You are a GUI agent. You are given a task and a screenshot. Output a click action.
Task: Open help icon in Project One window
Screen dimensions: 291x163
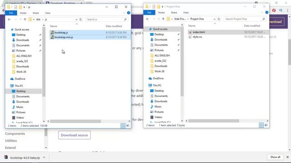267,12
